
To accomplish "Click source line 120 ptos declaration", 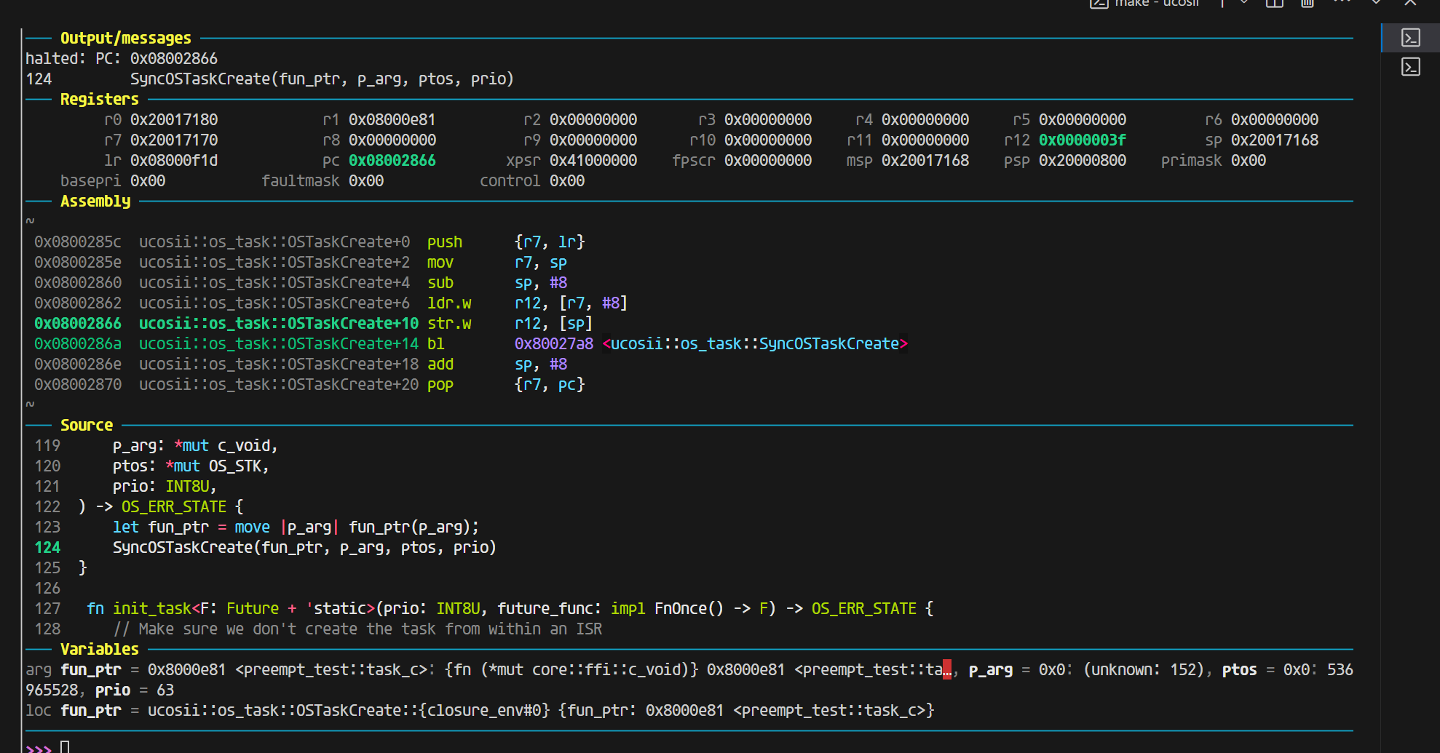I will pos(191,466).
